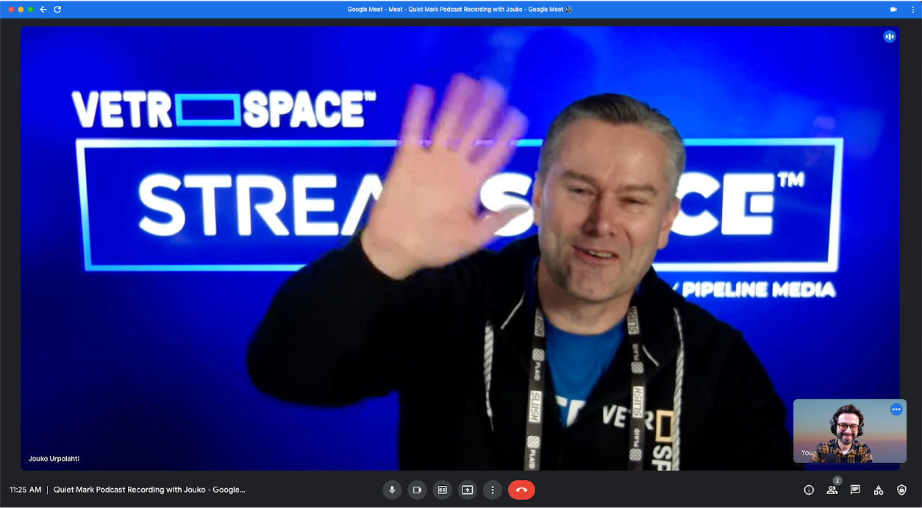Minimize the window with the yellow button

(21, 10)
